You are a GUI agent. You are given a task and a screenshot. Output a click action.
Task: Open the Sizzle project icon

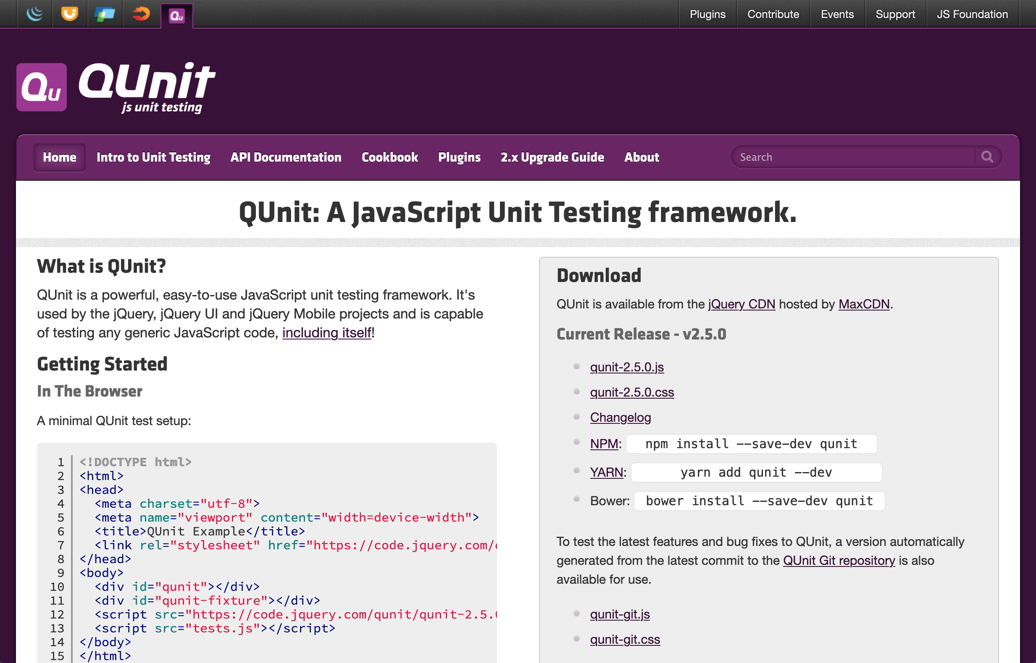click(x=140, y=14)
